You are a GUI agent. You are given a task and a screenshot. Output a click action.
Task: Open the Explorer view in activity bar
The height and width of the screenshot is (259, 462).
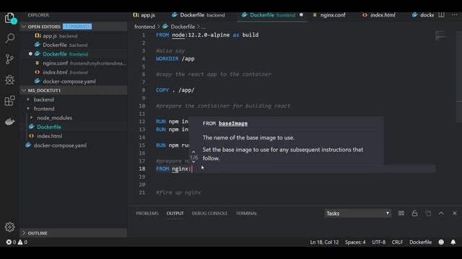pyautogui.click(x=9, y=18)
